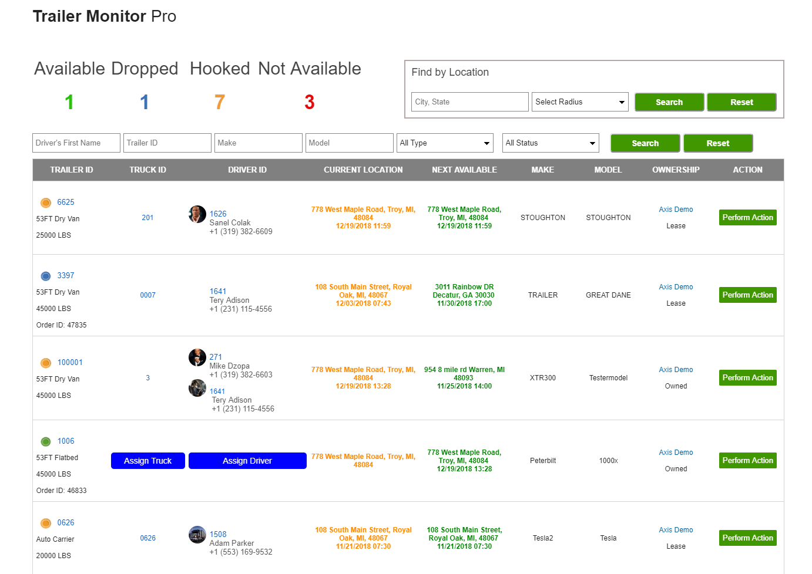Open Sanel Colak's driver avatar
This screenshot has height=574, width=812.
pos(197,214)
